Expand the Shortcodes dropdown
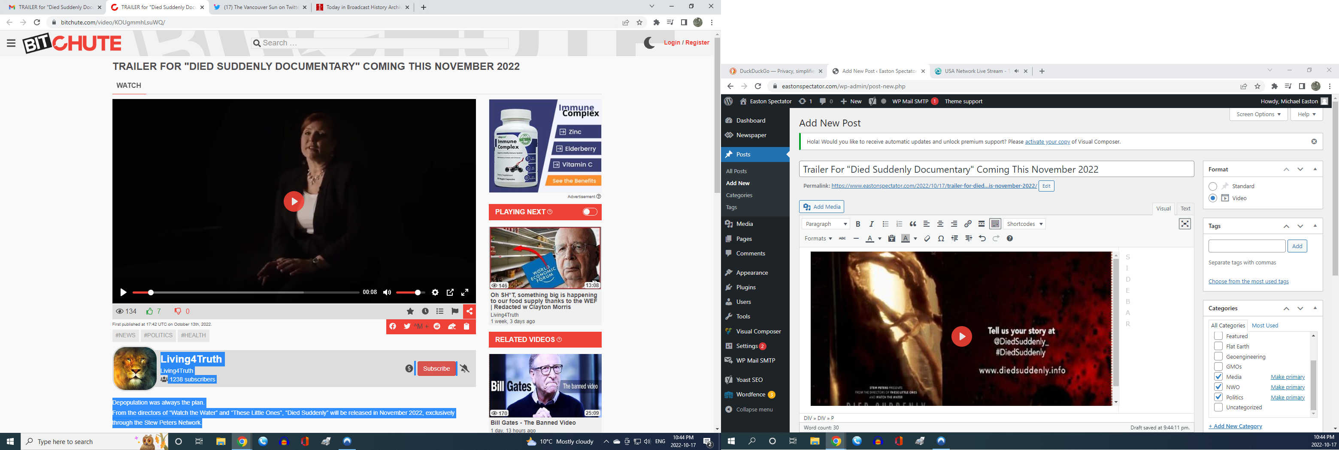Viewport: 1339px width, 450px height. click(x=1024, y=224)
